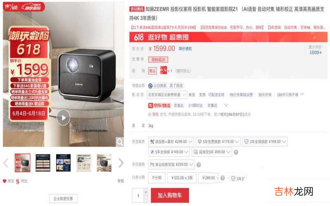Click the 满99减20 coupon tag
The image size is (330, 206).
click(158, 60)
